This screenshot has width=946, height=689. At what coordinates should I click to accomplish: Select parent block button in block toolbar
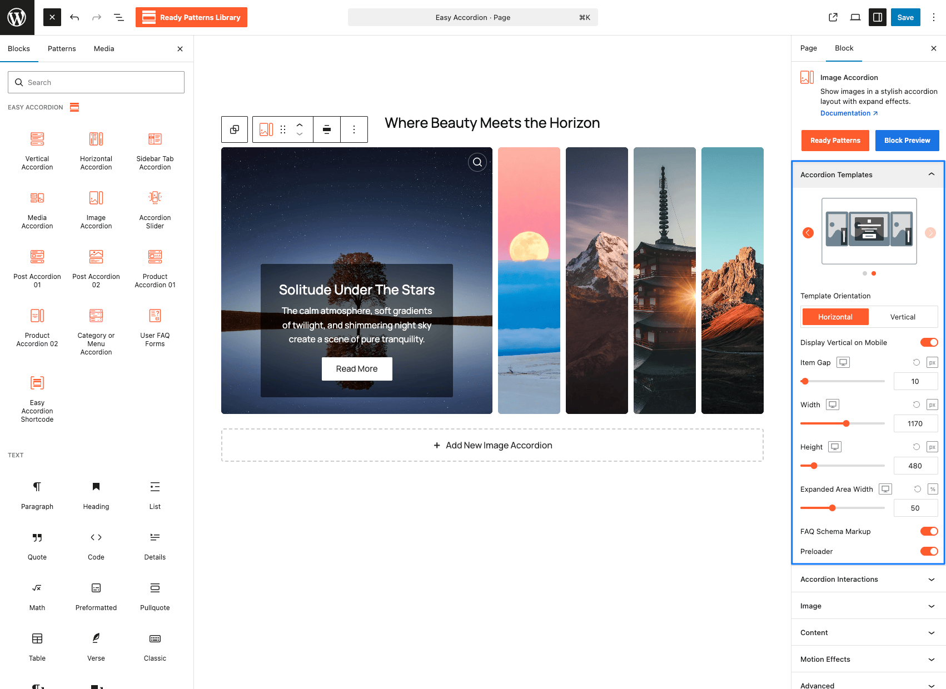point(235,129)
